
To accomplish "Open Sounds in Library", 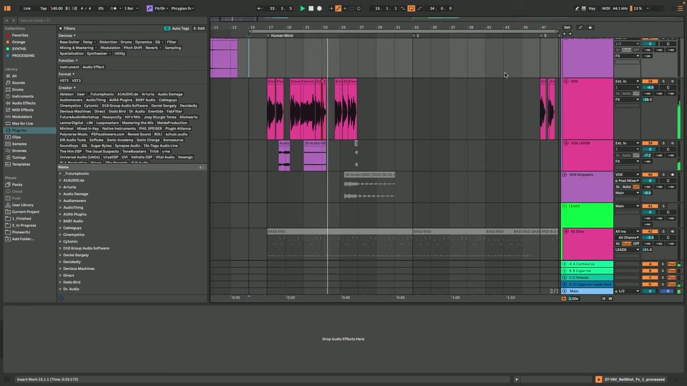I will [18, 83].
